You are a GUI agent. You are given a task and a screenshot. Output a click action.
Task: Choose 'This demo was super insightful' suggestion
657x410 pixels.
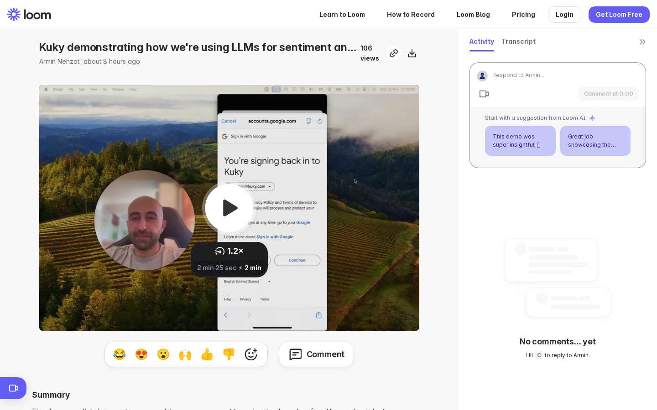click(520, 141)
